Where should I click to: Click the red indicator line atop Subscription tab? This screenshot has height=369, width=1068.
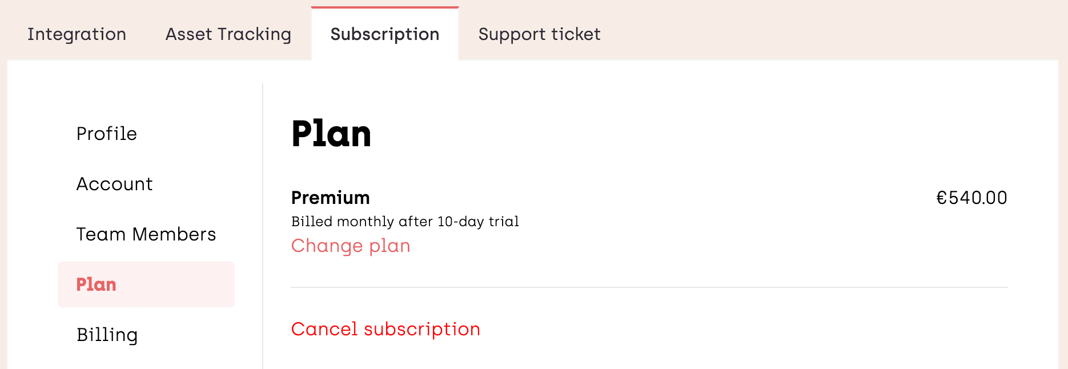tap(384, 7)
